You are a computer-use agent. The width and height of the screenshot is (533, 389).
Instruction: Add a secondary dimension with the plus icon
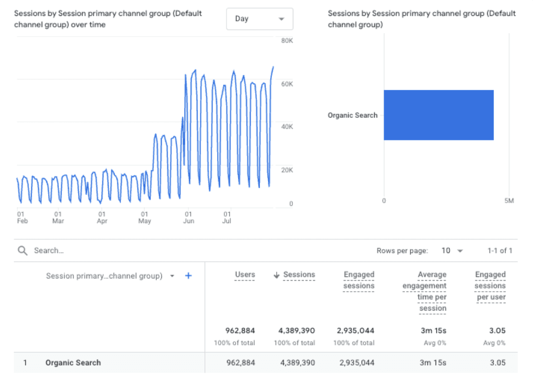coord(189,276)
